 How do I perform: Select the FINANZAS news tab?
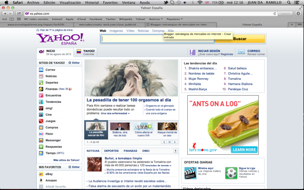click(130, 151)
